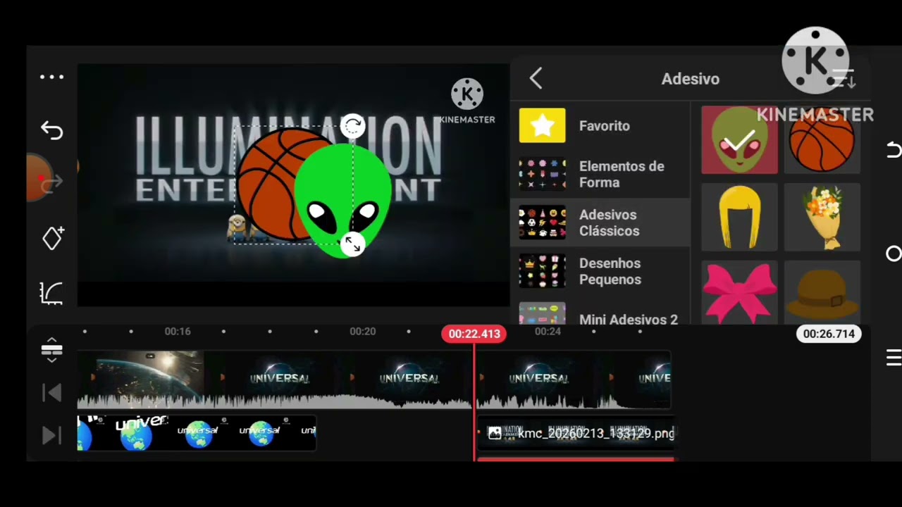902x507 pixels.
Task: Jump to the previous clip start
Action: (x=52, y=393)
